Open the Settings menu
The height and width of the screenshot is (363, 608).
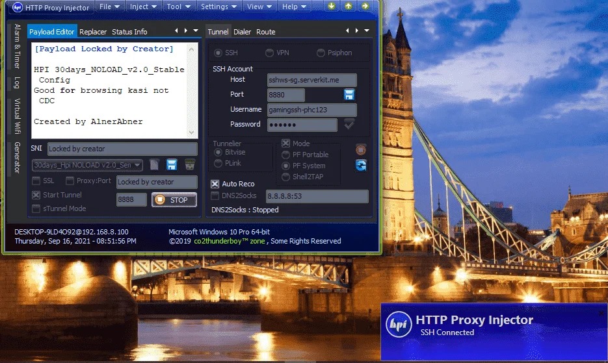click(218, 6)
